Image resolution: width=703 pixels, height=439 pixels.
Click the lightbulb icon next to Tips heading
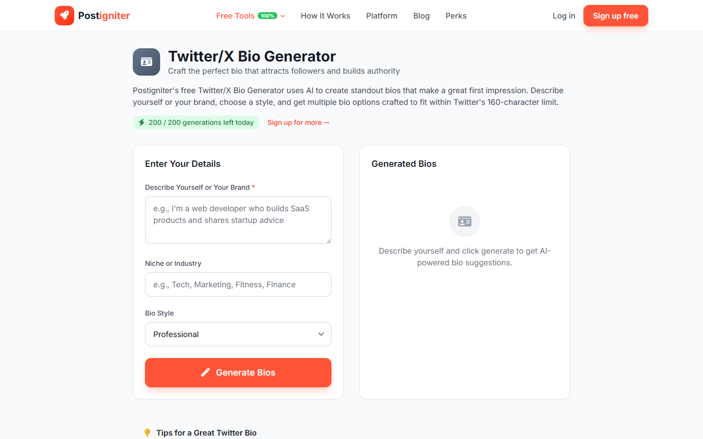point(147,432)
